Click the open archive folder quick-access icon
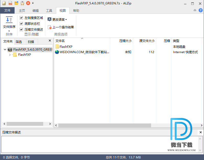This screenshot has height=160, width=204. [16, 3]
